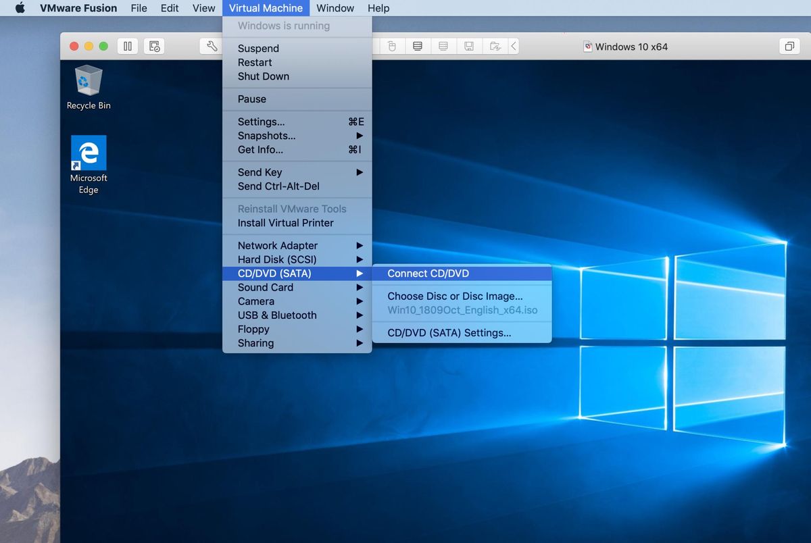Expand the Network Adapter submenu

coord(277,245)
